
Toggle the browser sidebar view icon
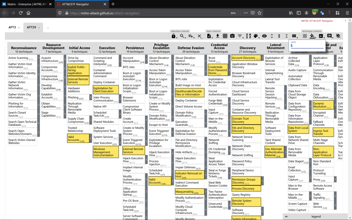pos(299,13)
